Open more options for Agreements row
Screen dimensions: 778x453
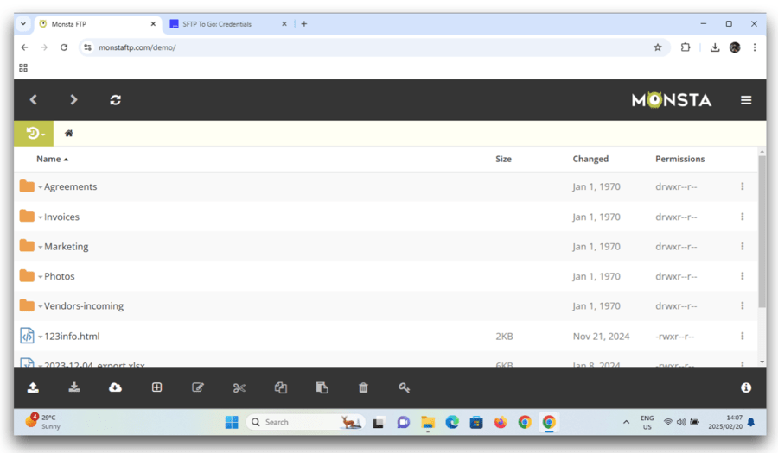point(743,186)
